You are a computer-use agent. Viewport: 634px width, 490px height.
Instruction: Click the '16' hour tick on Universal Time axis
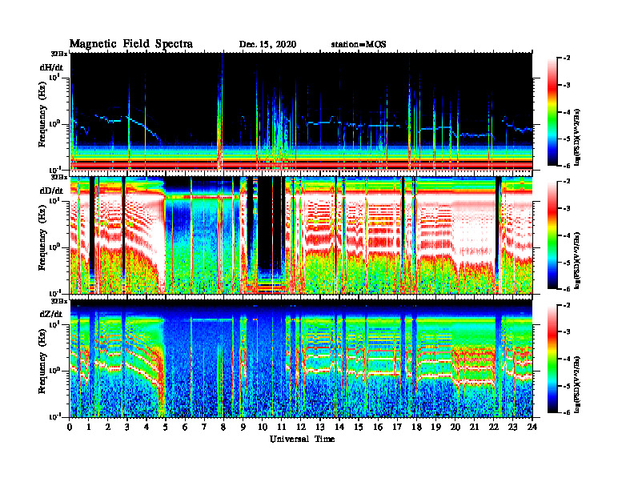378,428
